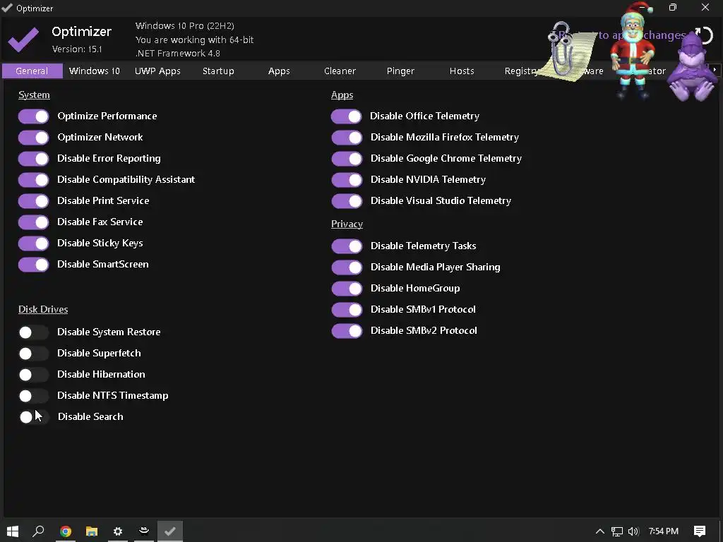Toggle Disable Office Telemetry switch
The height and width of the screenshot is (542, 723).
tap(347, 116)
